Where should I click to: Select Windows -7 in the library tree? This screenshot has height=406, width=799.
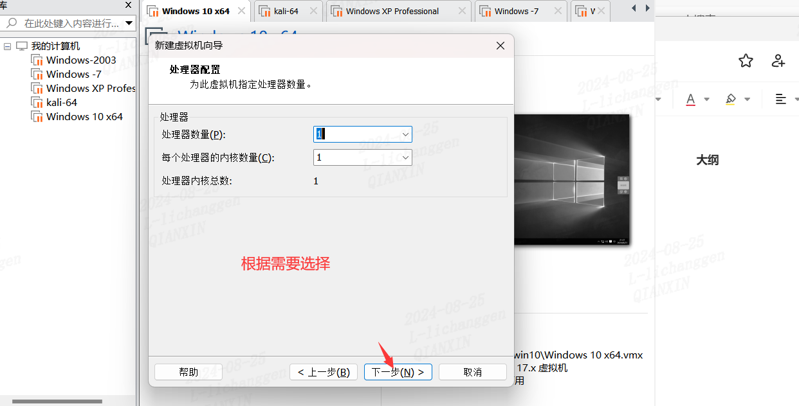73,74
